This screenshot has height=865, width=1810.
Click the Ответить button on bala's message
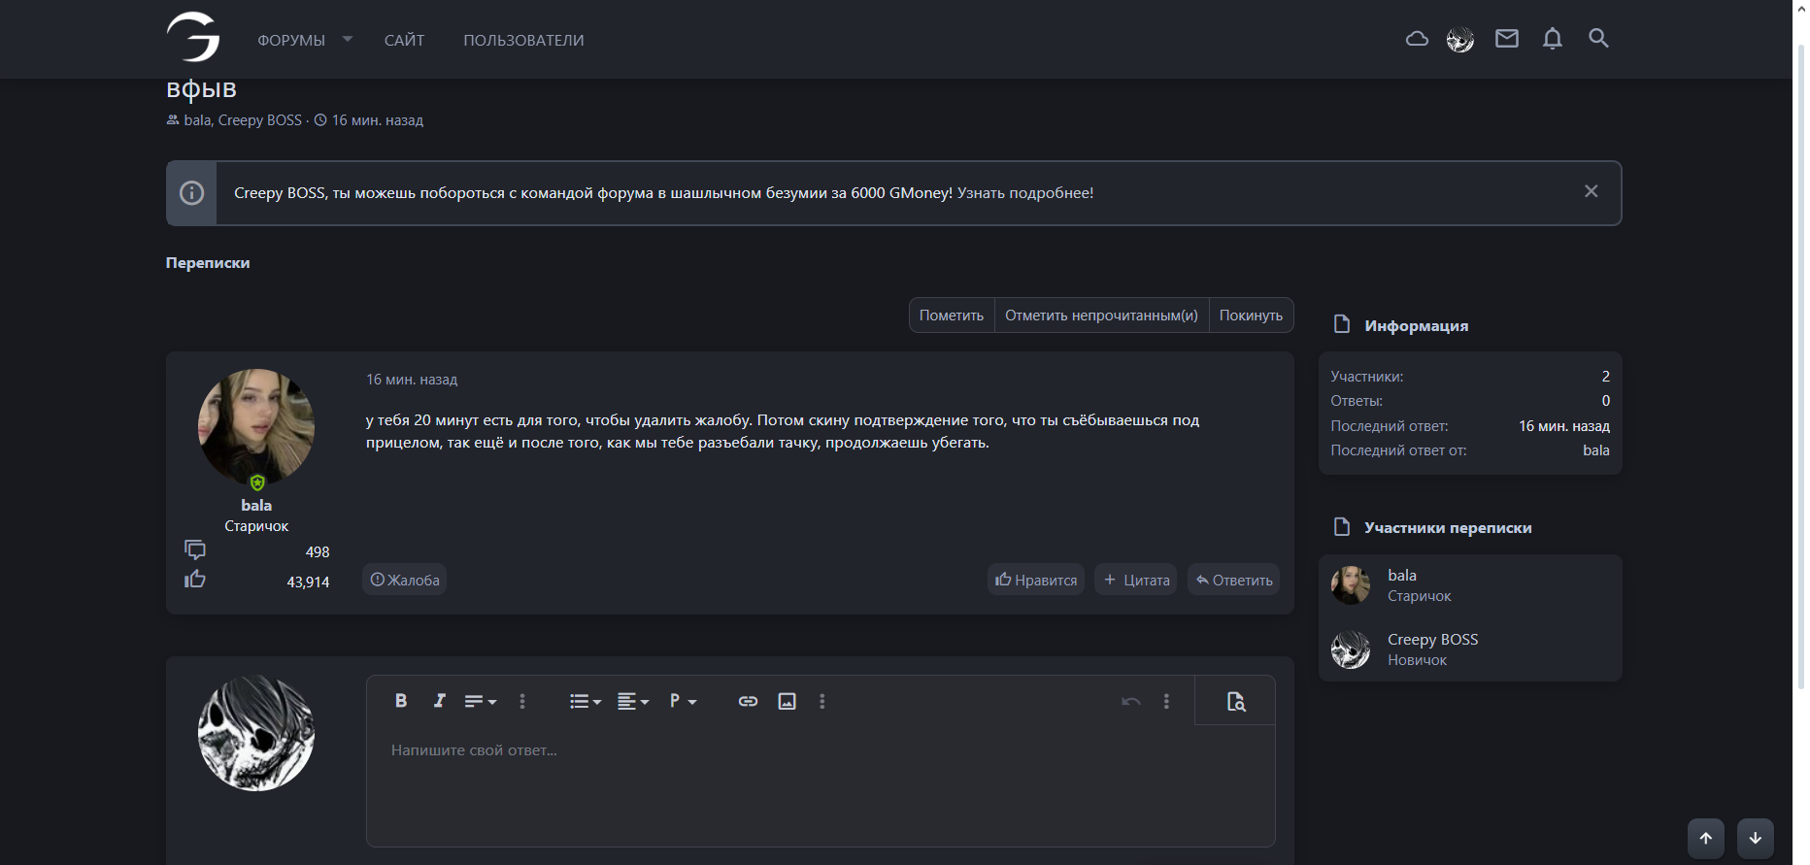(x=1233, y=580)
